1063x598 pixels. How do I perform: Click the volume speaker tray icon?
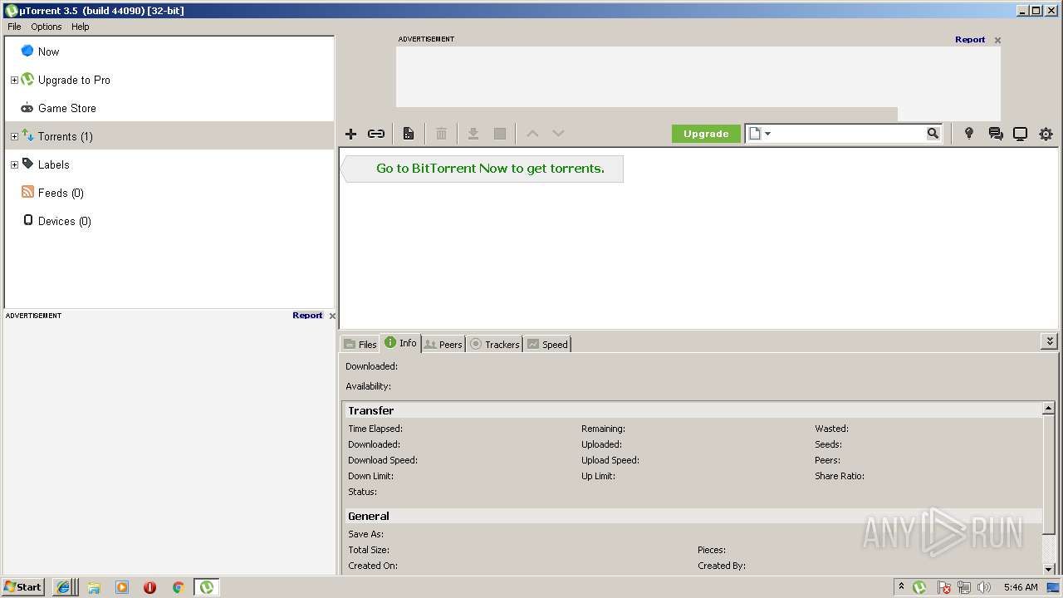[983, 587]
